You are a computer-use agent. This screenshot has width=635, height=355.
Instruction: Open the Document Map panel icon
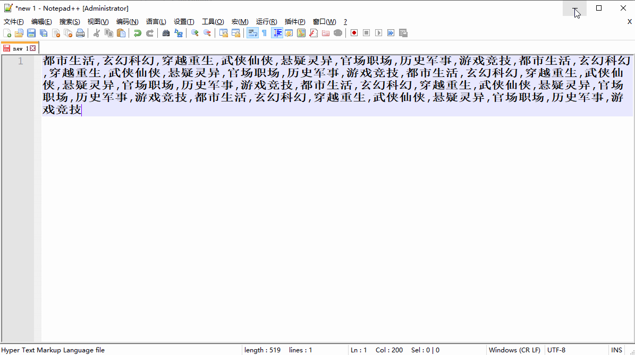[300, 33]
